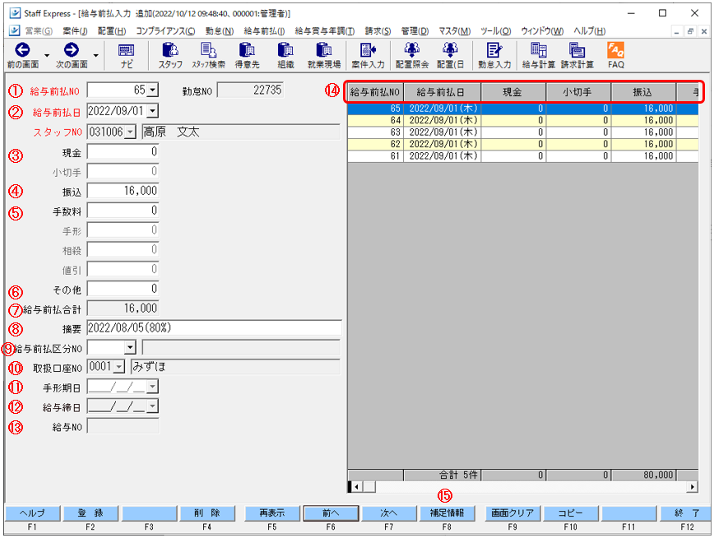Click the 登録 F2 button
The width and height of the screenshot is (714, 538).
pyautogui.click(x=90, y=513)
